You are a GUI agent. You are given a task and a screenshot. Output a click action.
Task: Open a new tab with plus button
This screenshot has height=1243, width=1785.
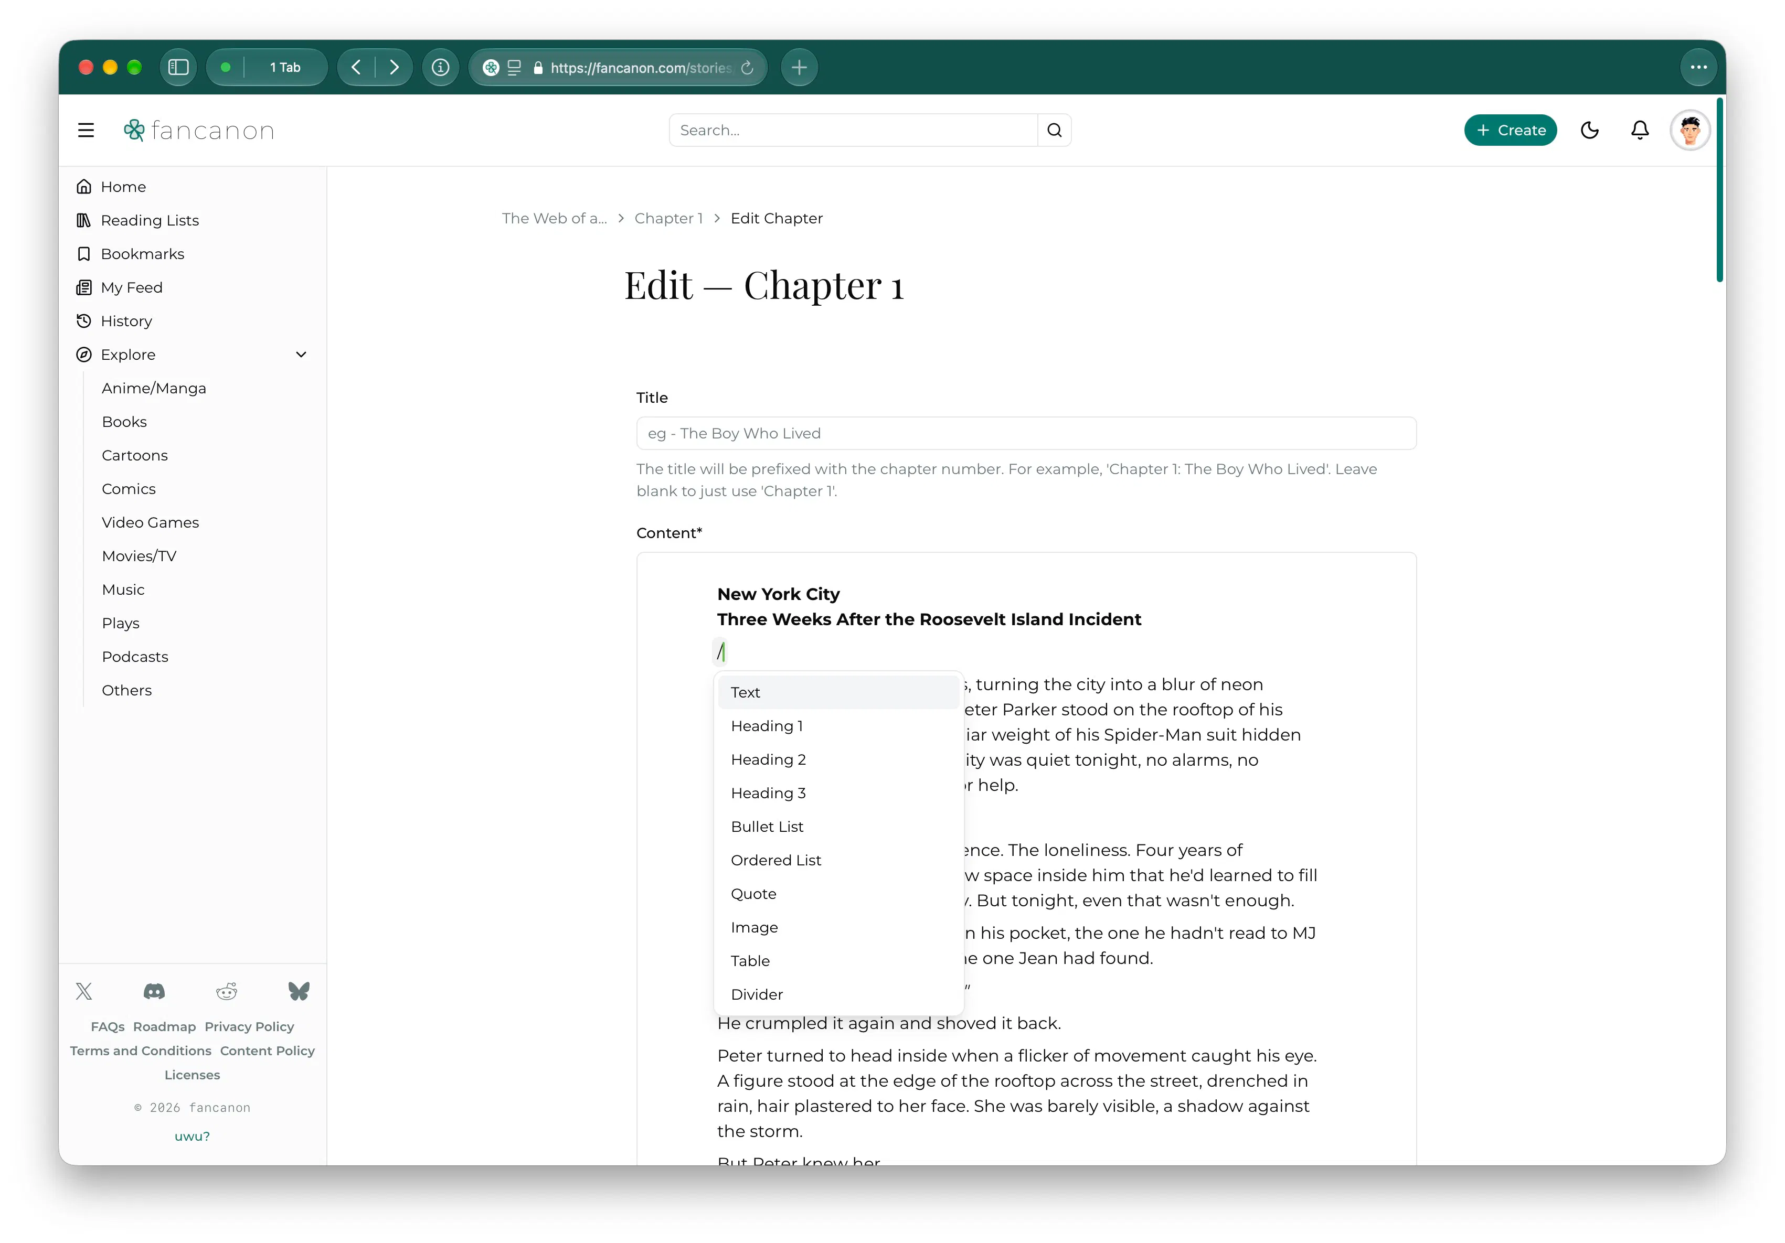799,68
